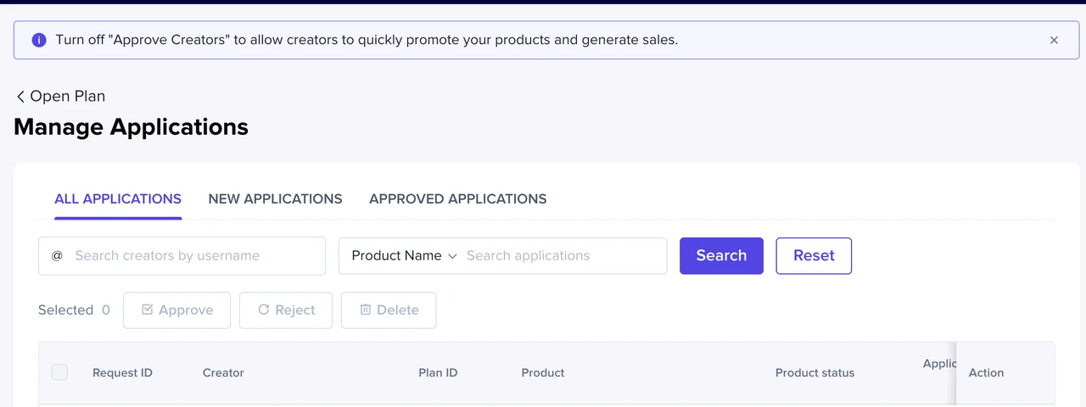Expand the Product Name filter dropdown

click(404, 255)
